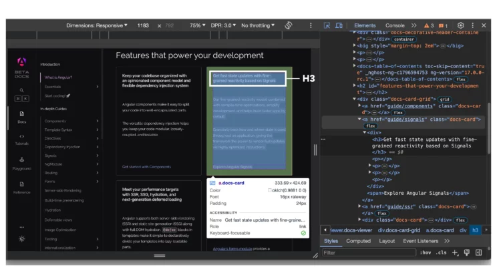The height and width of the screenshot is (275, 497).
Task: Open the DevTools customize kebab menu
Action: coord(472,25)
